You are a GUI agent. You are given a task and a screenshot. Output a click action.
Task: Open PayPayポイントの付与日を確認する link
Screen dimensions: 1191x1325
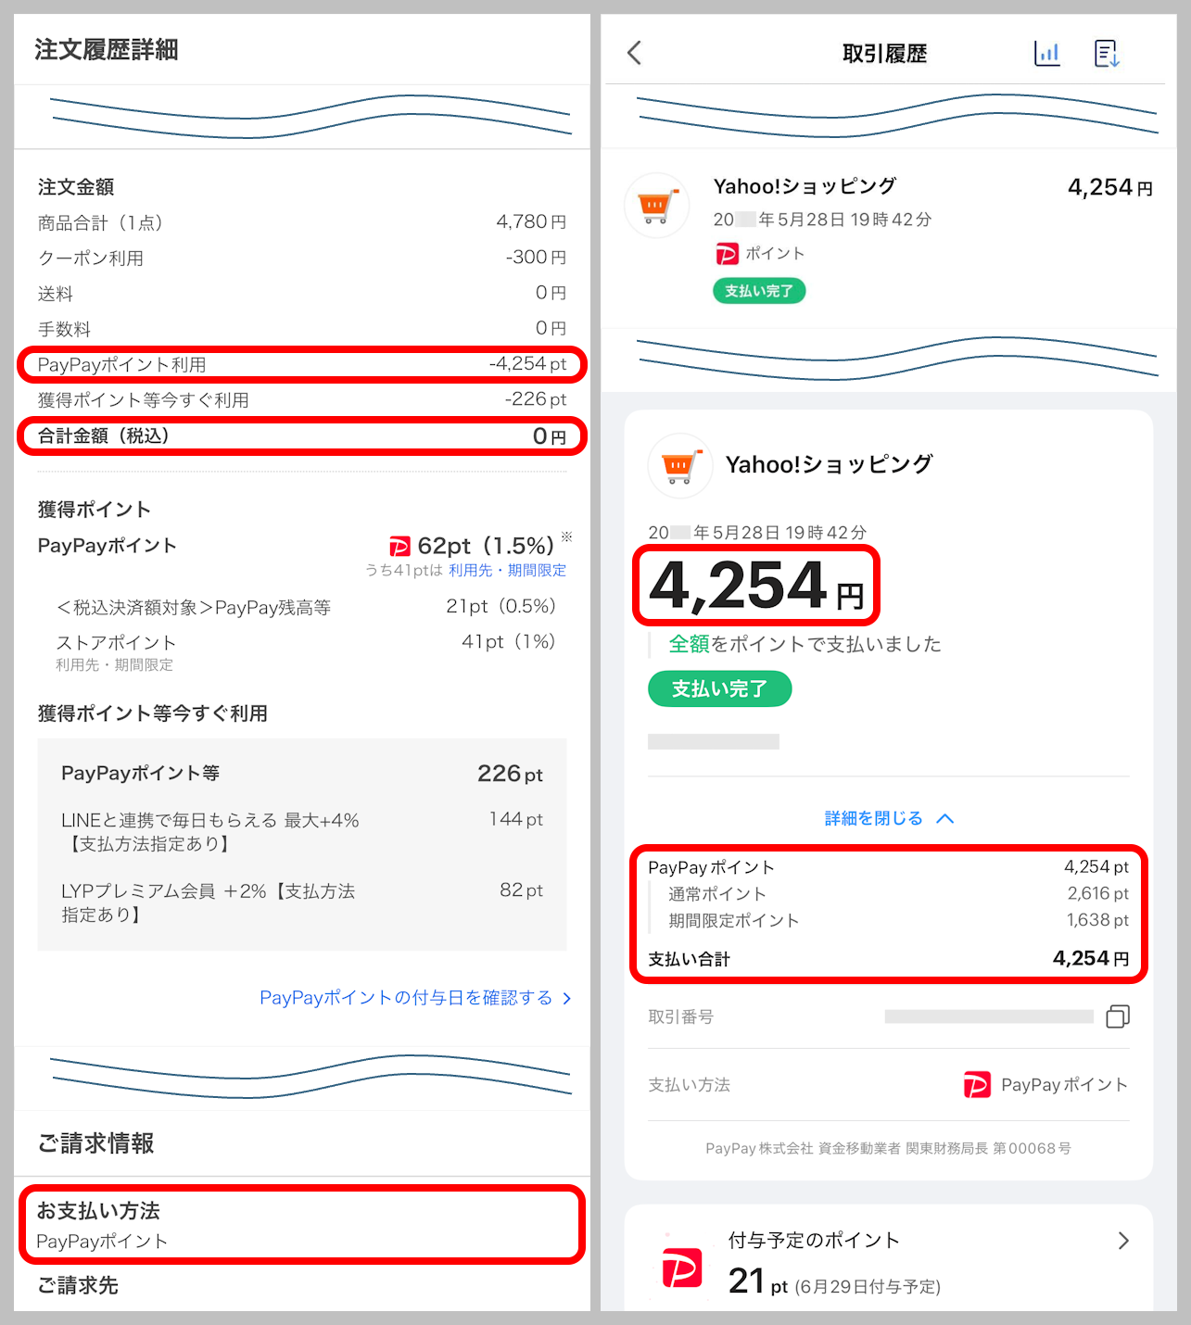[415, 998]
